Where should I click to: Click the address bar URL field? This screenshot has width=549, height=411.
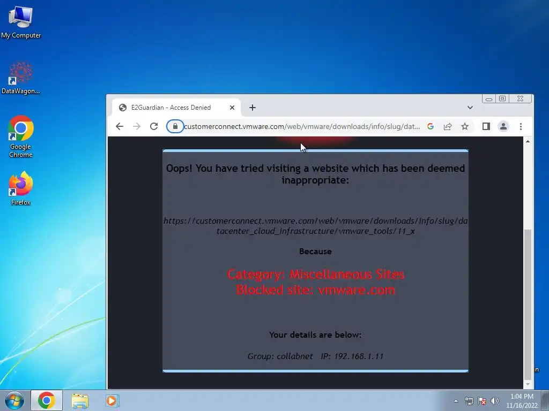(x=302, y=126)
